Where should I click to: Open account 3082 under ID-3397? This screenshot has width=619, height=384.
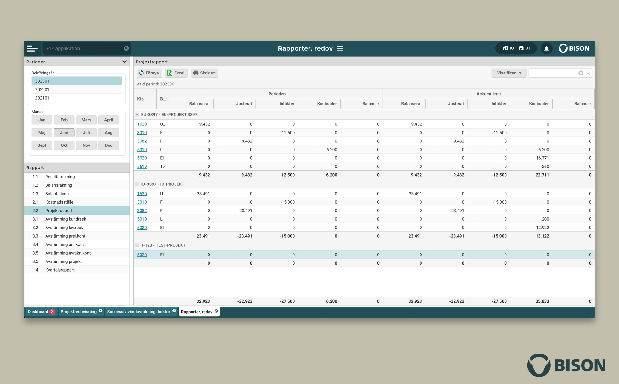tap(142, 211)
